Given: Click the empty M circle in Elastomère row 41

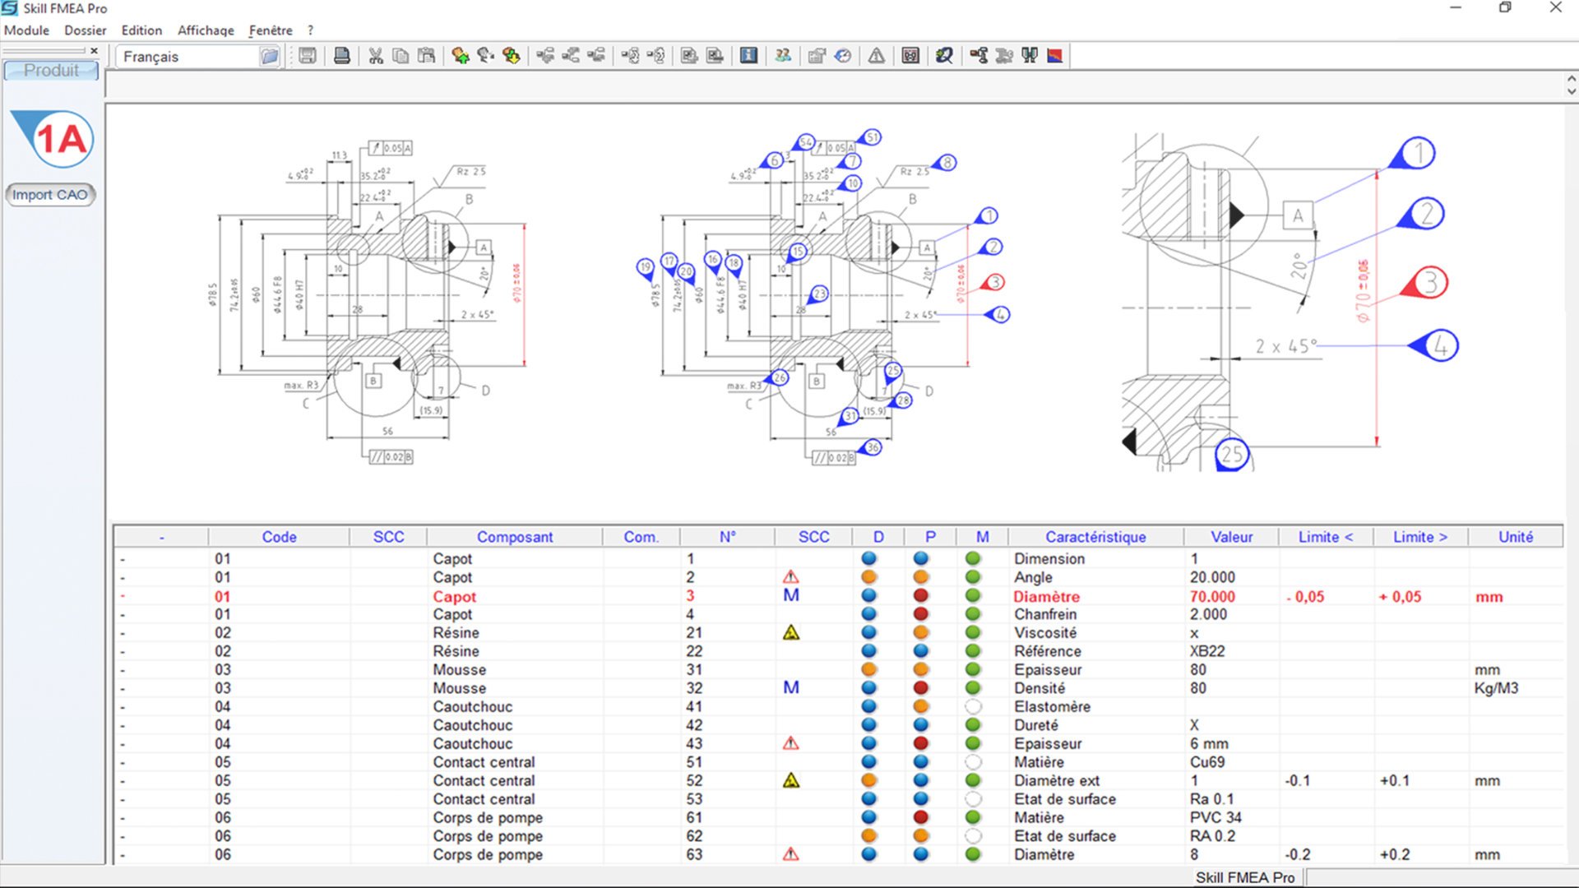Looking at the screenshot, I should click(x=973, y=706).
